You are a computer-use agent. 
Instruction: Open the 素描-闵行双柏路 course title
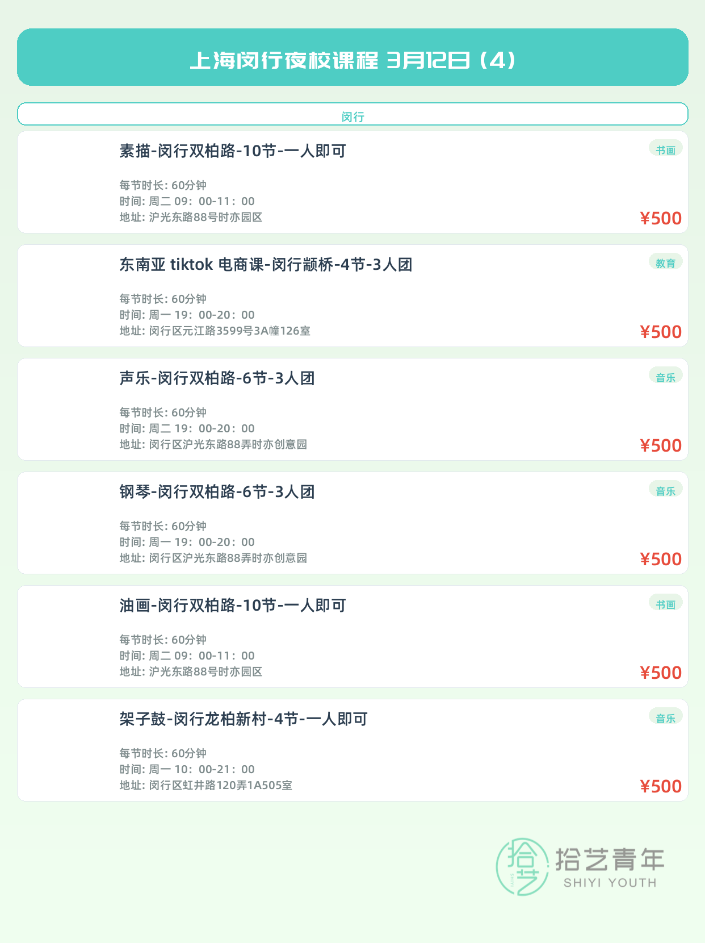pos(233,151)
